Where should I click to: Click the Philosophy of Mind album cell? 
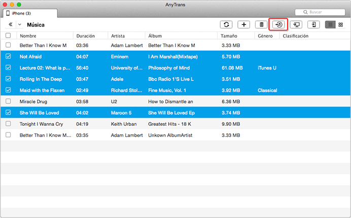pyautogui.click(x=169, y=68)
